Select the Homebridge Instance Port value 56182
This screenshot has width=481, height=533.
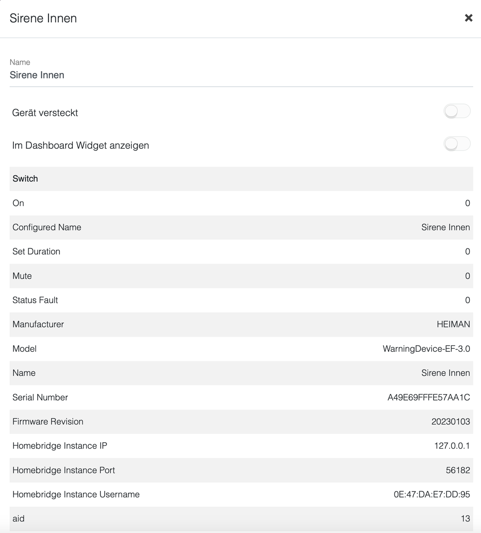click(x=457, y=470)
